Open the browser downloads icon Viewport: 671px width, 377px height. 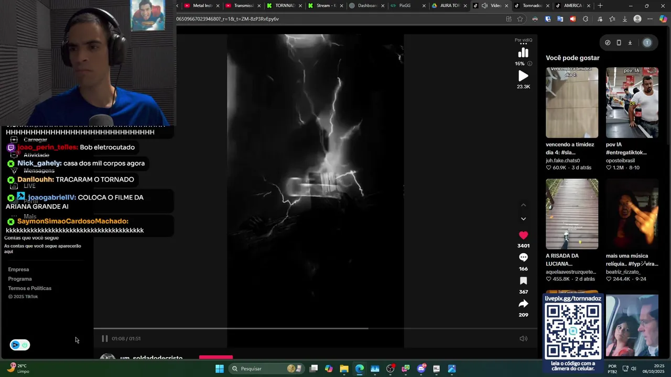click(x=624, y=19)
